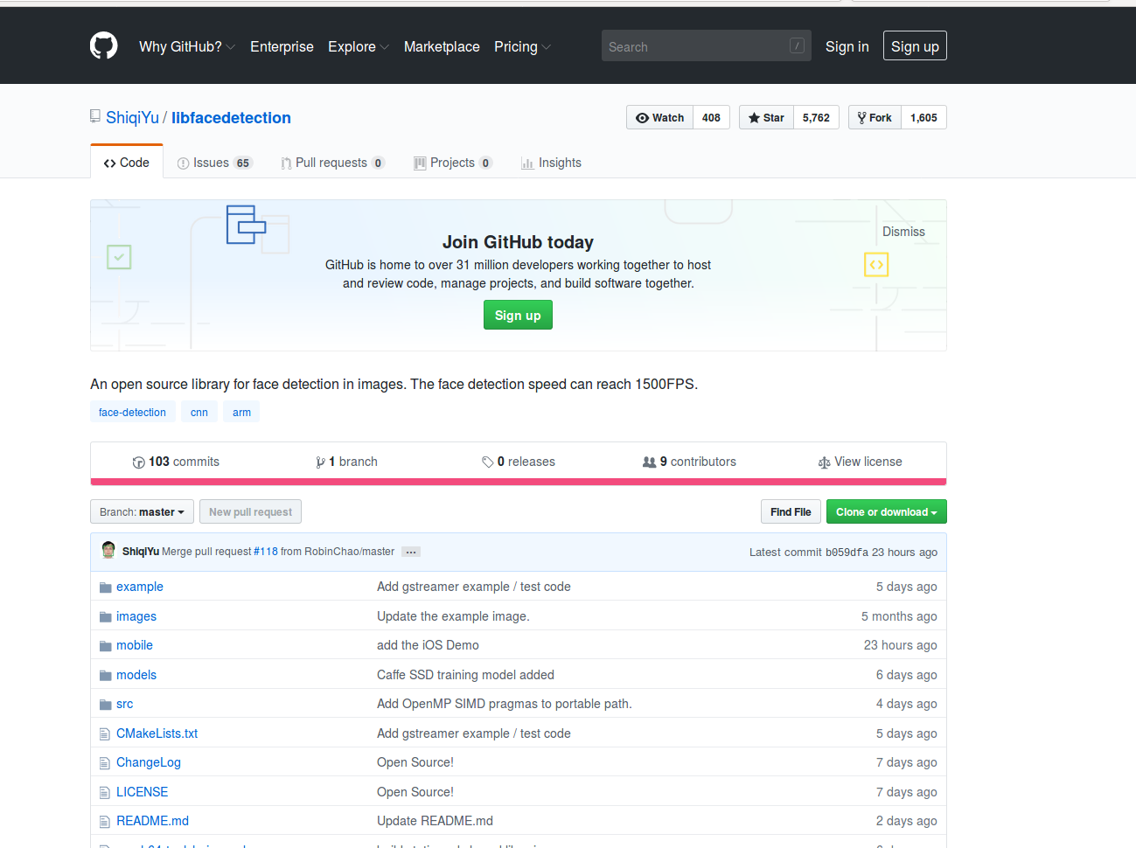The height and width of the screenshot is (848, 1136).
Task: Click the Watch button
Action: point(660,117)
